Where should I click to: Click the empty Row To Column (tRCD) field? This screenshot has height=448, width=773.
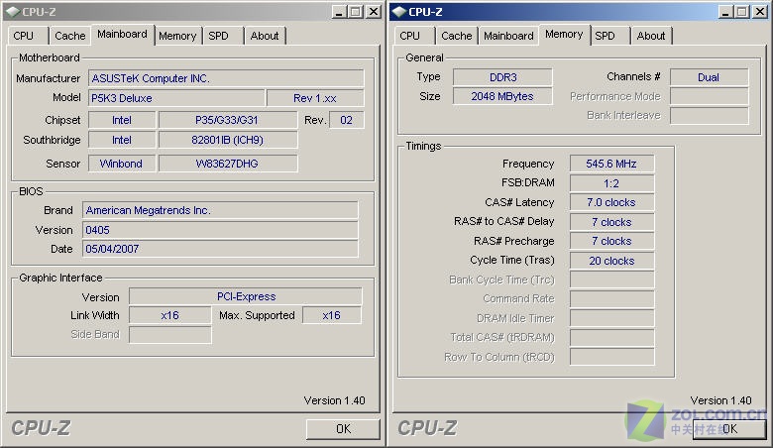click(611, 357)
